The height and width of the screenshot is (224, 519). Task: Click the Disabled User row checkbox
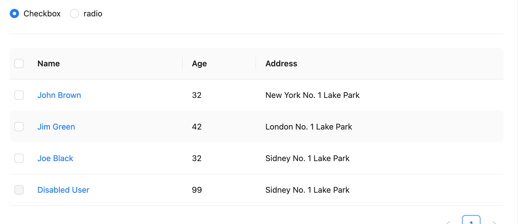[x=19, y=190]
